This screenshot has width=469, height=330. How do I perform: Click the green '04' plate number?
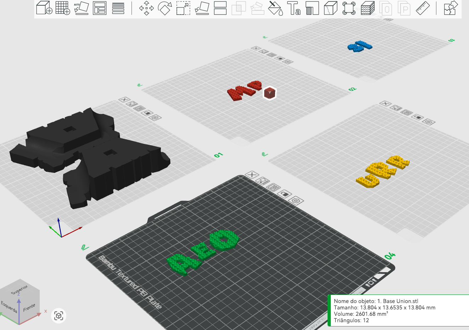[390, 256]
